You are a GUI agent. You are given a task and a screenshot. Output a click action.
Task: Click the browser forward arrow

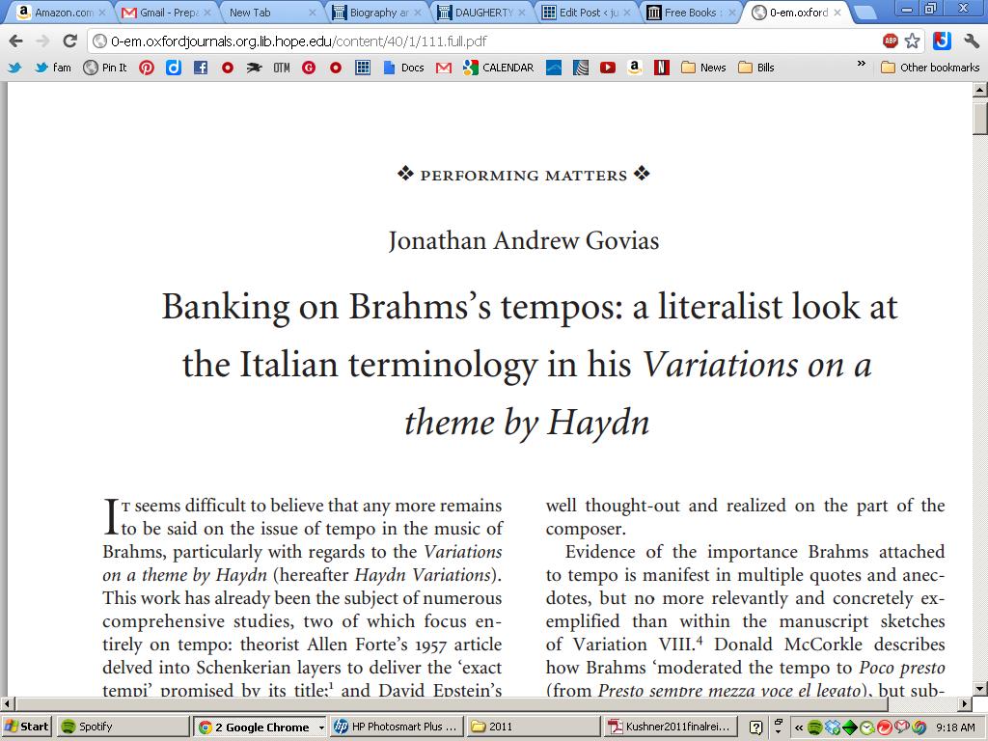tap(42, 41)
